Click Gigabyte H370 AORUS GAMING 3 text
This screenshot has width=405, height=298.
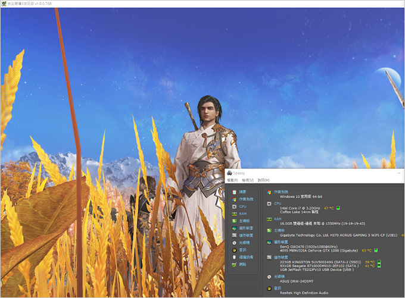coord(339,235)
